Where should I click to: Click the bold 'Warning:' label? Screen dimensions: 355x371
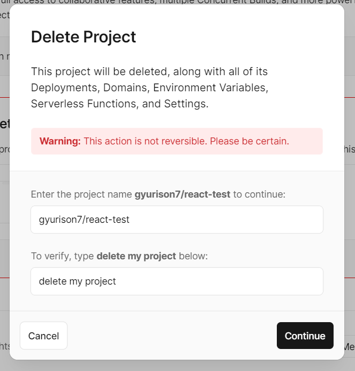(60, 141)
